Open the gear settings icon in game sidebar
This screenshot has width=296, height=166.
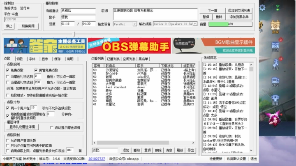pyautogui.click(x=262, y=7)
